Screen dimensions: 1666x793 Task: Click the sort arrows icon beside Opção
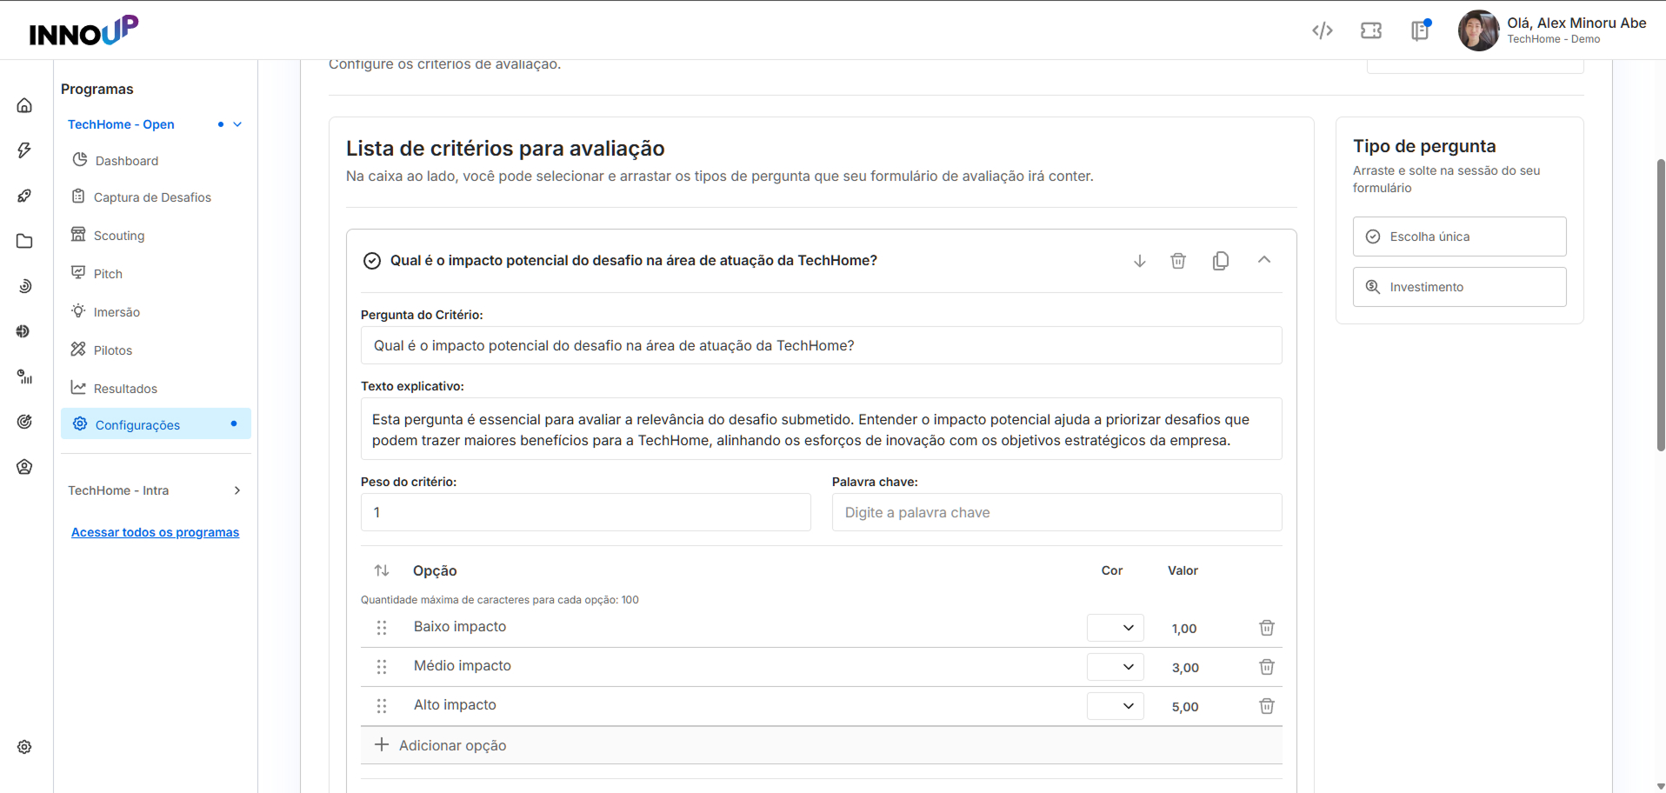coord(382,570)
